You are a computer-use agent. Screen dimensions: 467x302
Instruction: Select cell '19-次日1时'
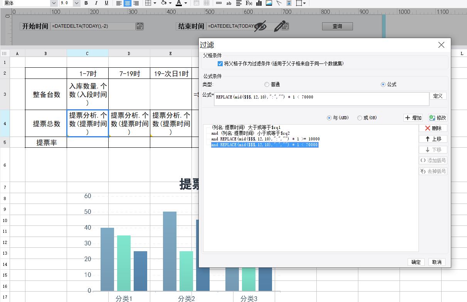(171, 73)
